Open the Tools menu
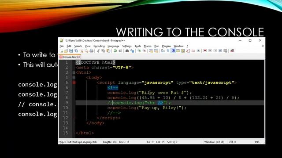282x158 pixels. tap(137, 46)
